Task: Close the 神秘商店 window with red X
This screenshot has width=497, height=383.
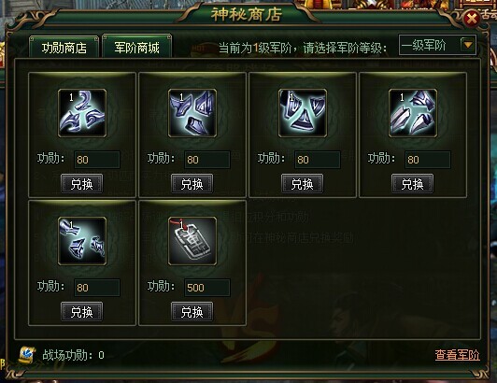Action: [472, 19]
